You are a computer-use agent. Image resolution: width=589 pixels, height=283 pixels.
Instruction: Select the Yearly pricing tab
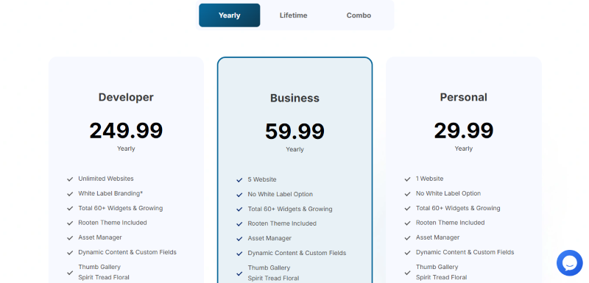[x=229, y=15]
